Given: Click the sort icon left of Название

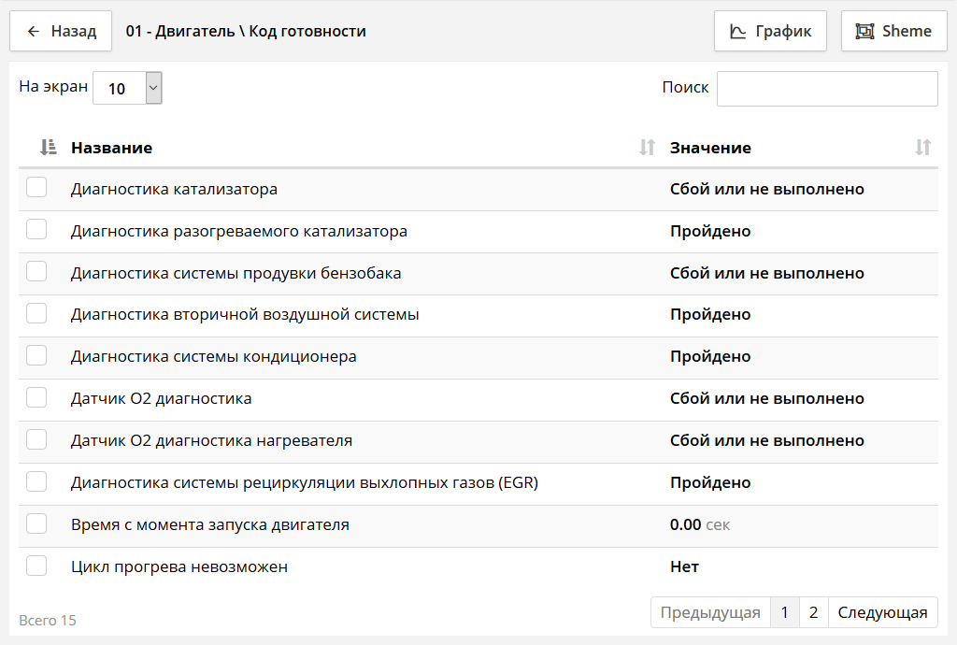Looking at the screenshot, I should click(x=49, y=147).
